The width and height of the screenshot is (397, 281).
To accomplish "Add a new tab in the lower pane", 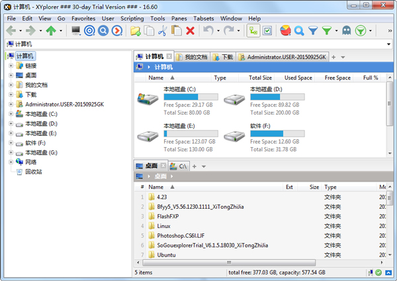I will tap(194, 166).
